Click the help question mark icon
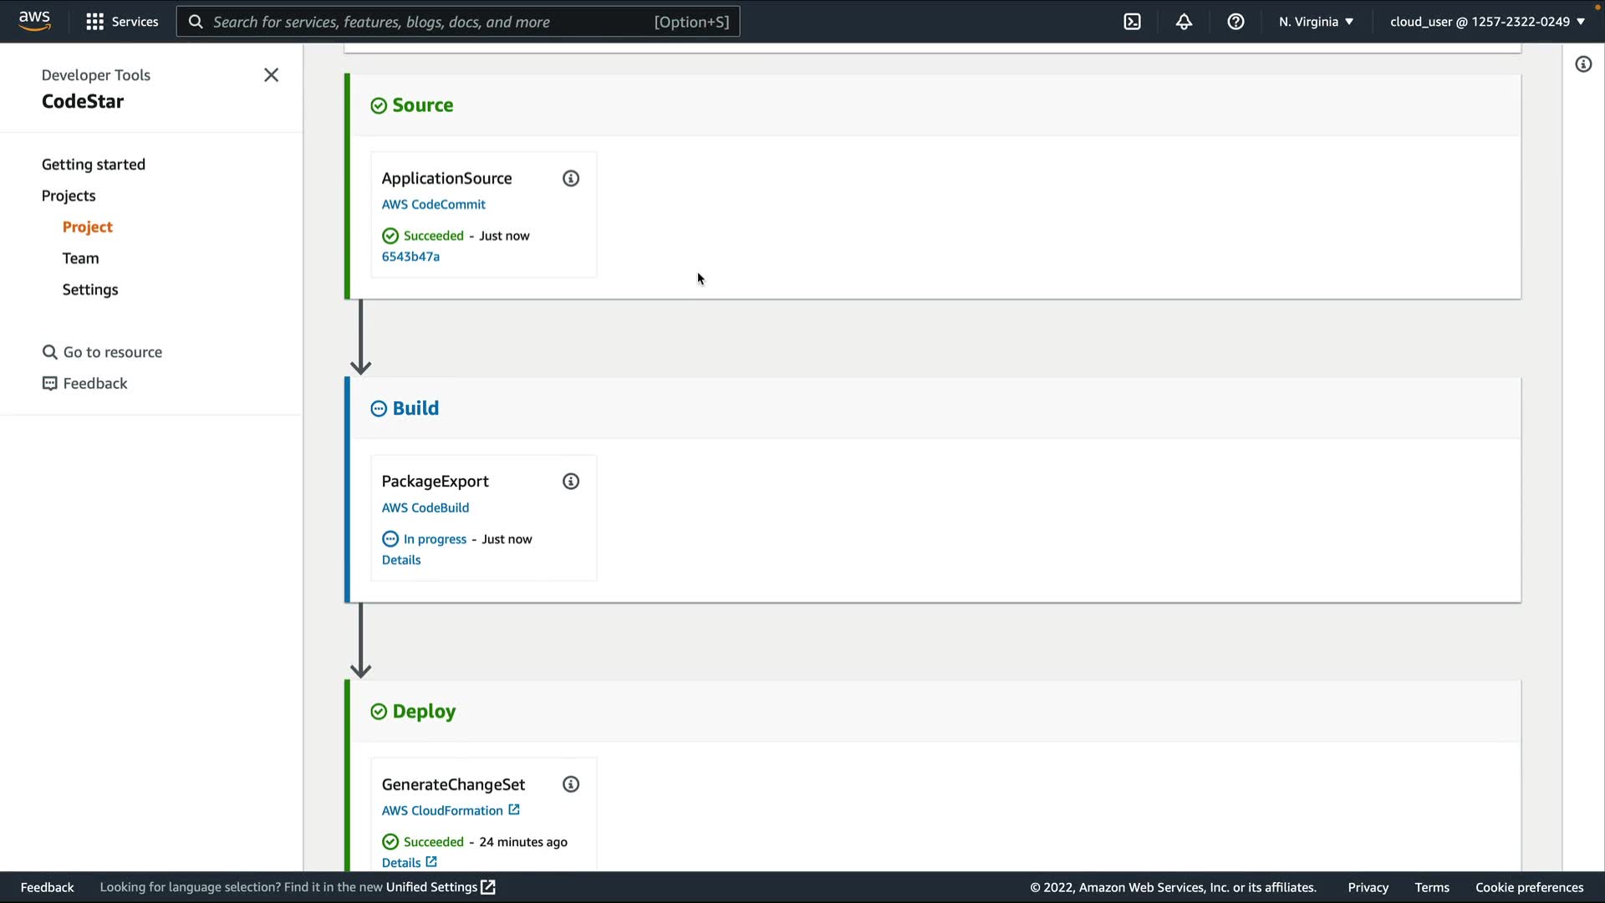 [x=1236, y=22]
